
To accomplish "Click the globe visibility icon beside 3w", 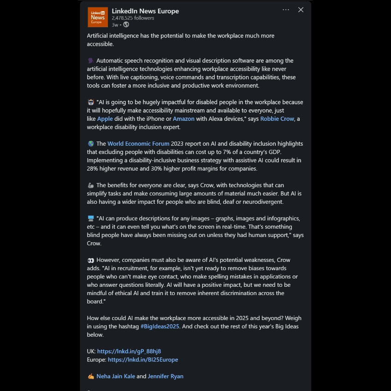I will tap(126, 24).
